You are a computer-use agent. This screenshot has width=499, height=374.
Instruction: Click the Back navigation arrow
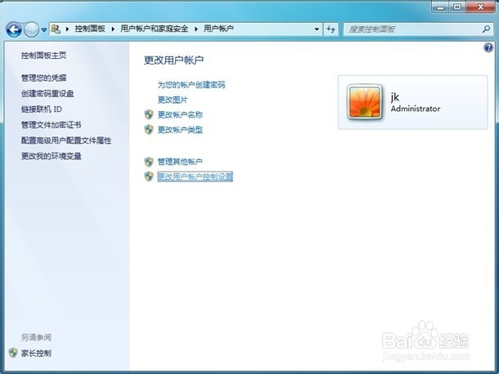[14, 30]
